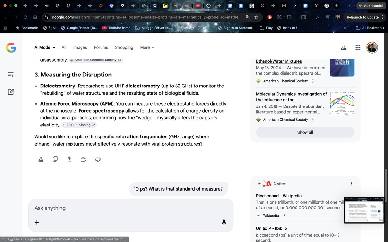Start a new AI Mode search
Image resolution: width=388 pixels, height=242 pixels.
pos(11,92)
